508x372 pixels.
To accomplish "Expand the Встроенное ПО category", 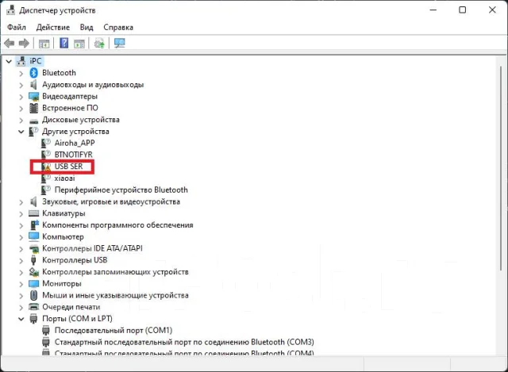I will coord(21,109).
